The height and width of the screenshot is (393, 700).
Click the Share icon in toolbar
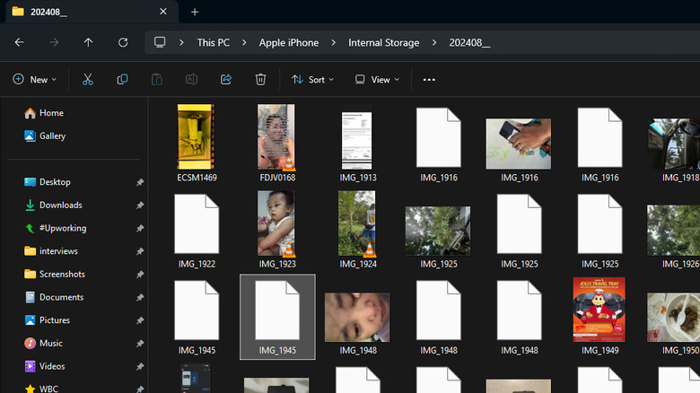[x=226, y=79]
